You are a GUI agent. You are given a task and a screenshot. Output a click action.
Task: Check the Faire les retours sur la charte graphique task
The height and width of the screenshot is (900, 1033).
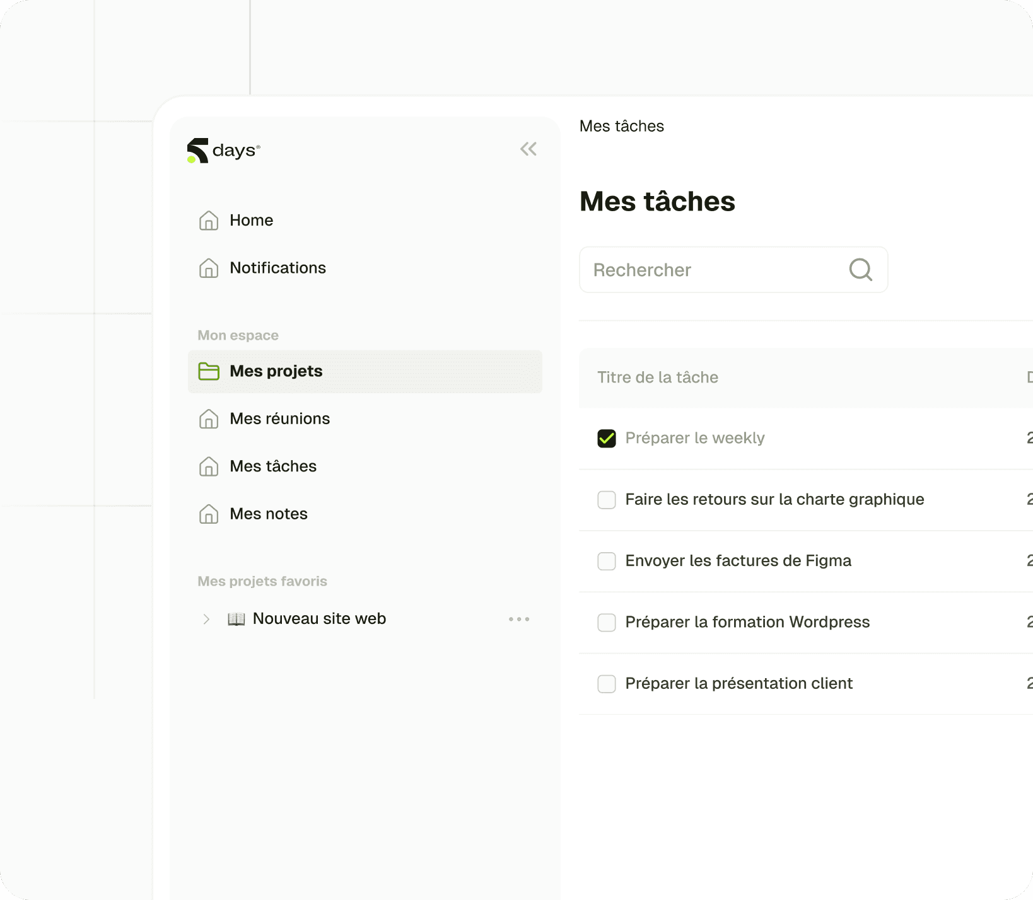tap(606, 499)
